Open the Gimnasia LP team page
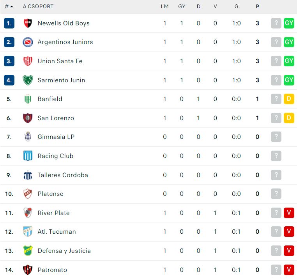 [56, 137]
